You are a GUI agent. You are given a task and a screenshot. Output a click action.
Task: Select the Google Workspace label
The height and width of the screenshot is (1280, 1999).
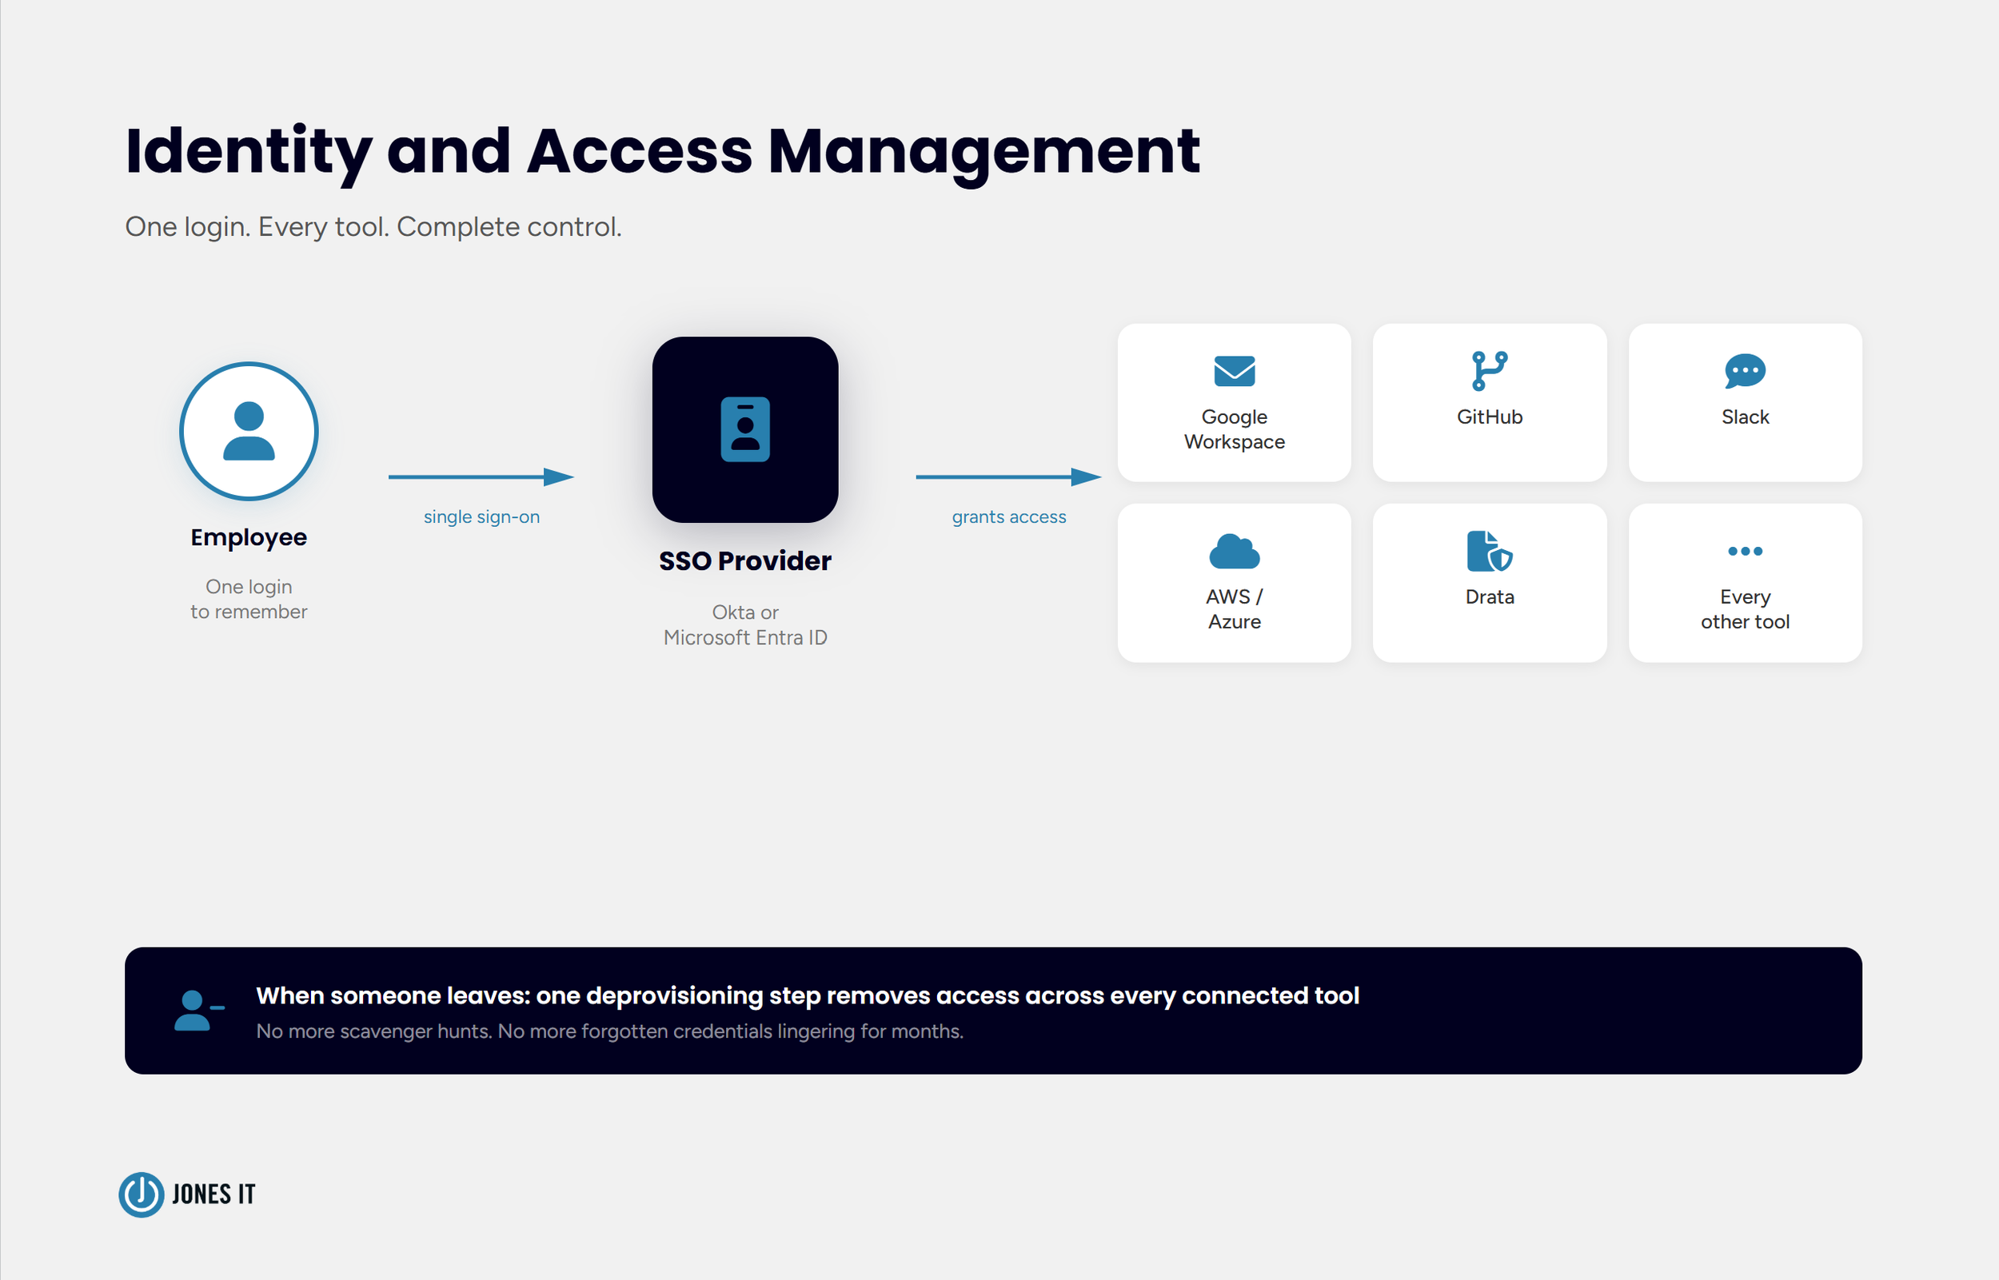(x=1235, y=429)
